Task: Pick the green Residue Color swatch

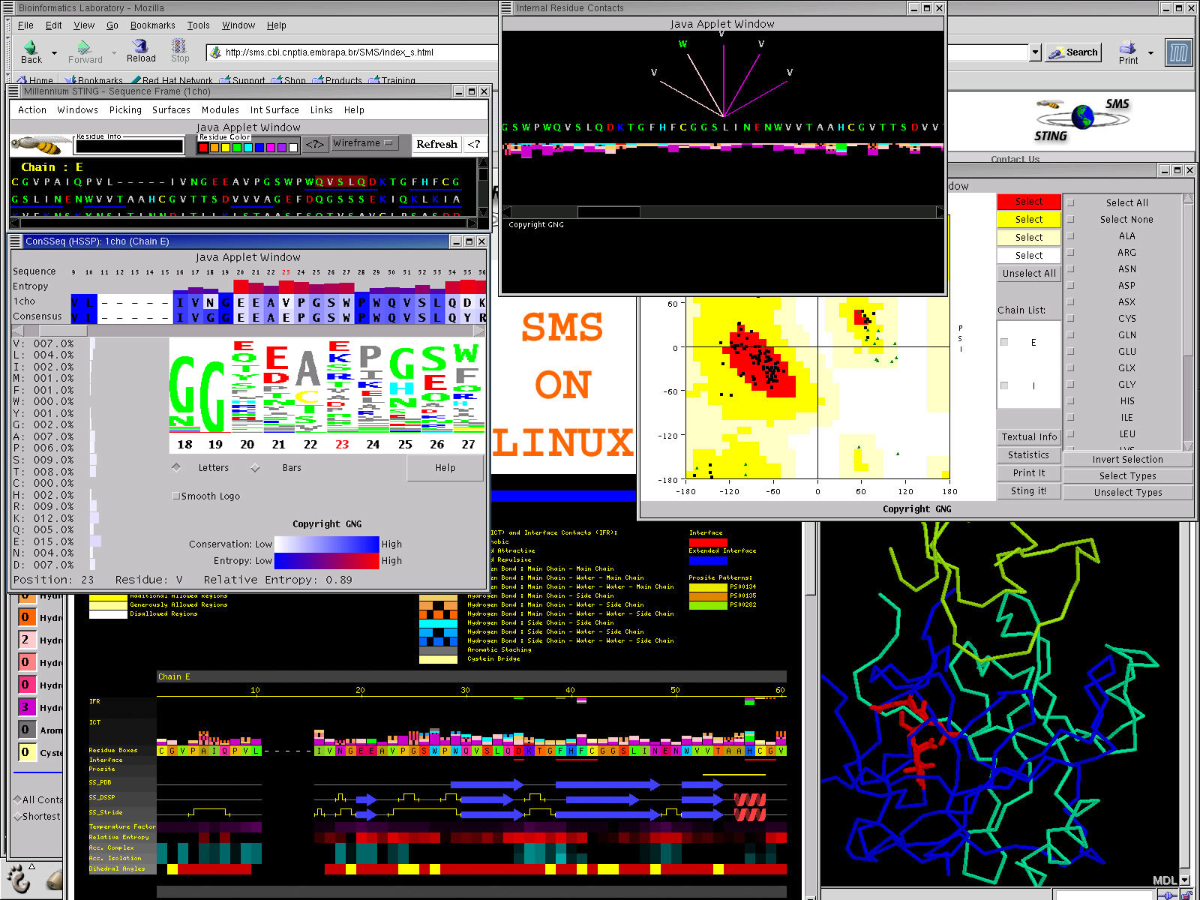Action: pos(237,148)
